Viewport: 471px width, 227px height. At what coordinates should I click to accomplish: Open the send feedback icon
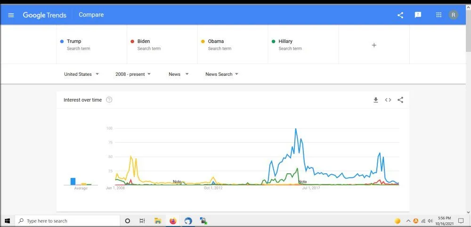click(x=418, y=15)
